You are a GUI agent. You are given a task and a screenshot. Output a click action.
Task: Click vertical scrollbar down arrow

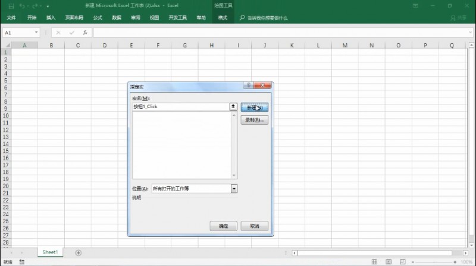coord(471,245)
